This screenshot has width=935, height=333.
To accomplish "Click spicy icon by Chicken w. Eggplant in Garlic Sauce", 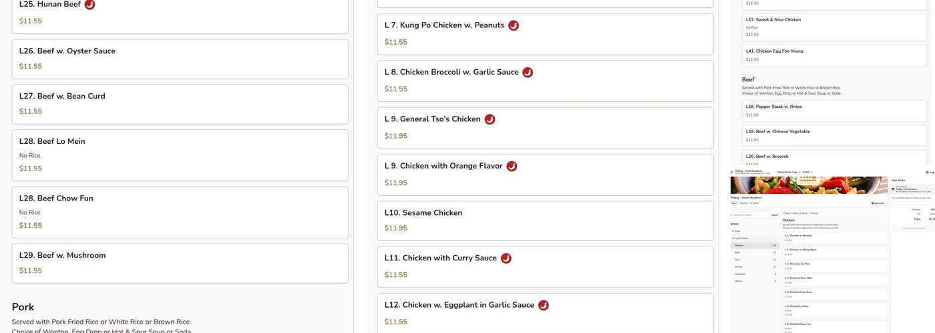I will tap(544, 305).
